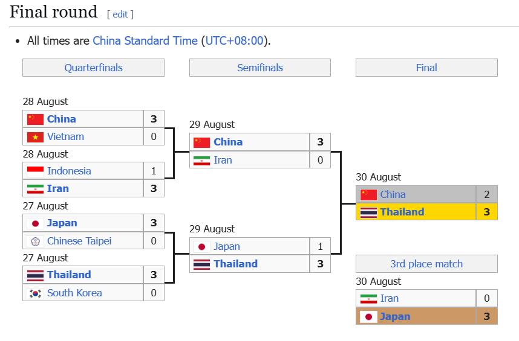Click Indonesia team name in quarterfinals
The width and height of the screenshot is (519, 341).
tap(69, 171)
